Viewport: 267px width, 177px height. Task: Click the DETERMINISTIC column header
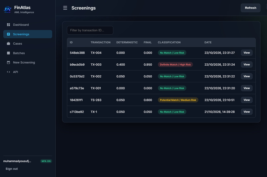click(x=127, y=42)
